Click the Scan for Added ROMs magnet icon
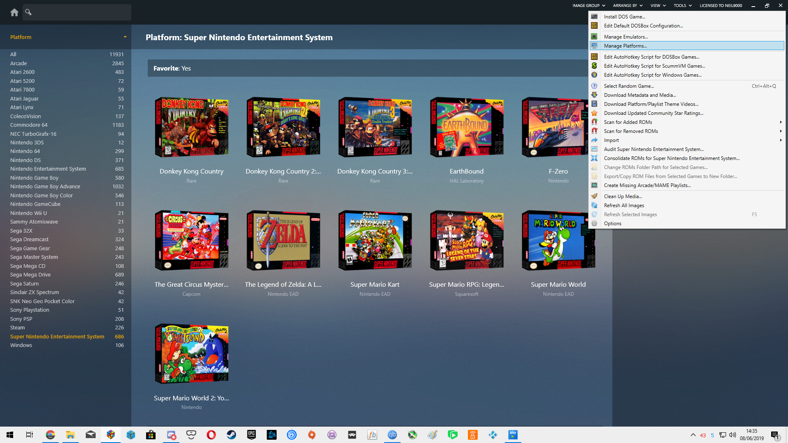The image size is (788, 443). click(x=594, y=122)
